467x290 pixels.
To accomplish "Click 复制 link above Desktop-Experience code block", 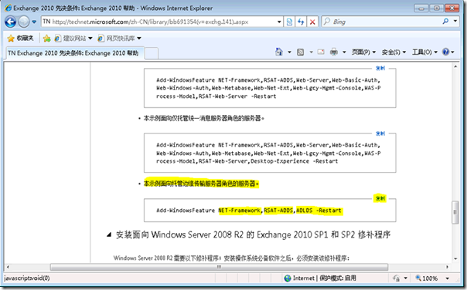I will coord(380,133).
